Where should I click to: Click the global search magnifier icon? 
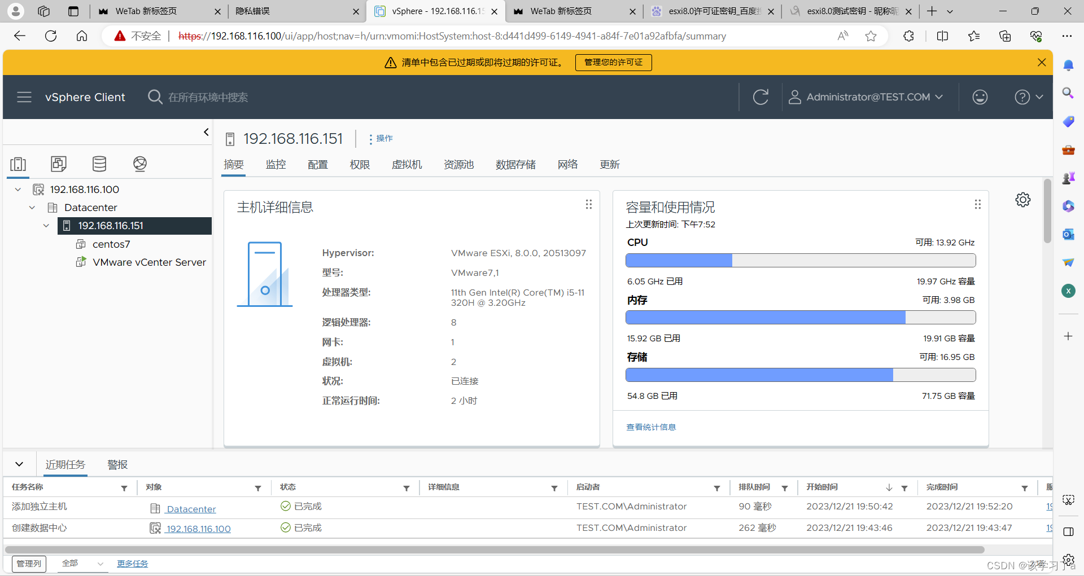point(155,97)
